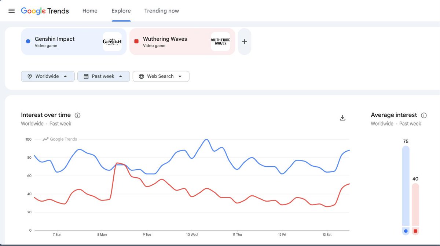Download the interest over time chart data
Image resolution: width=440 pixels, height=246 pixels.
[x=342, y=118]
